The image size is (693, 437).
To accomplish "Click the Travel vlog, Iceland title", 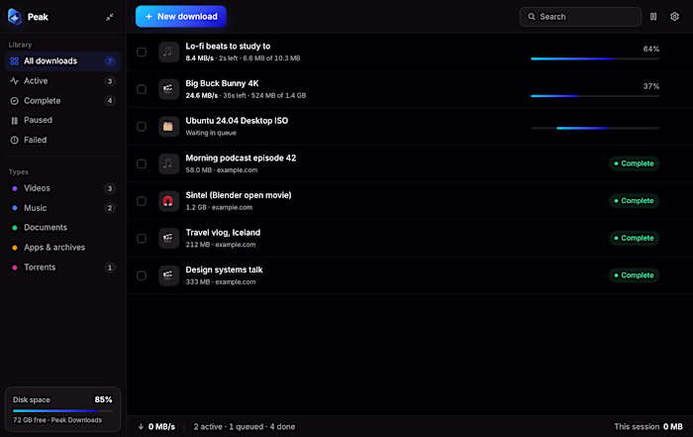I will (x=223, y=232).
